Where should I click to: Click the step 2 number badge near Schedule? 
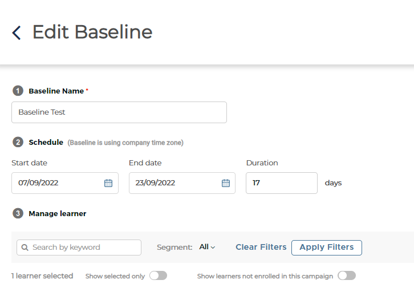coord(18,142)
